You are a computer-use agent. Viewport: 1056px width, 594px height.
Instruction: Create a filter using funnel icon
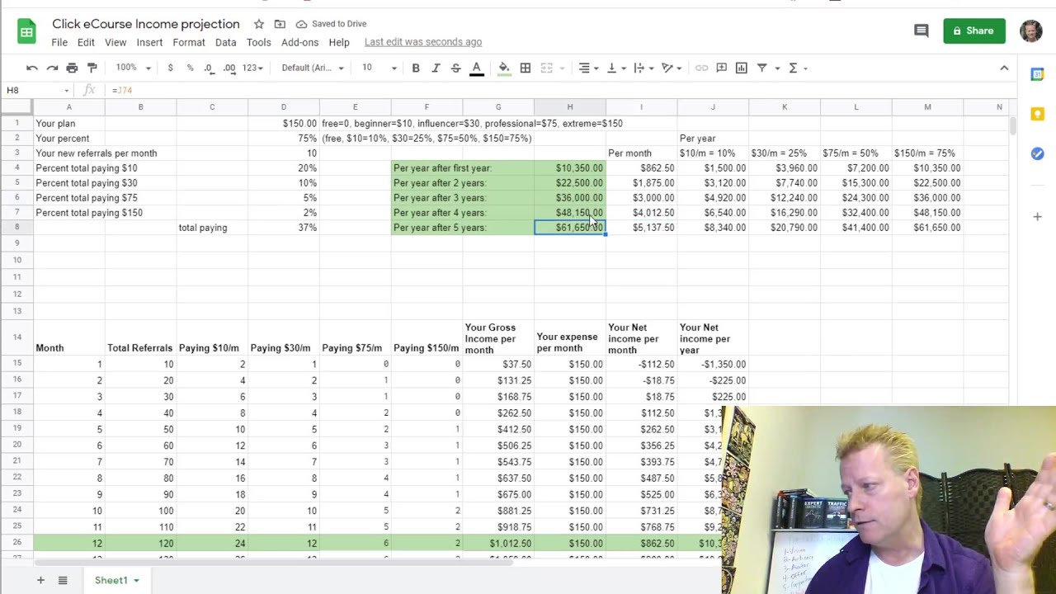tap(761, 68)
